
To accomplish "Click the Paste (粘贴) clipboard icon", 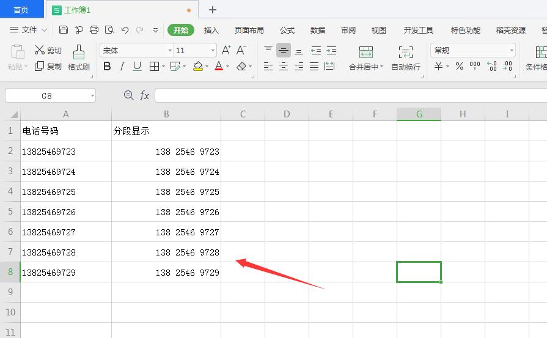I will point(18,51).
